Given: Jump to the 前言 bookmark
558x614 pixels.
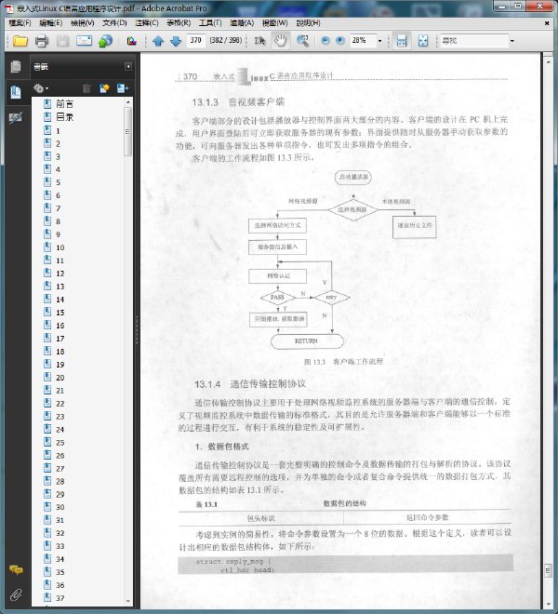Looking at the screenshot, I should tap(64, 104).
